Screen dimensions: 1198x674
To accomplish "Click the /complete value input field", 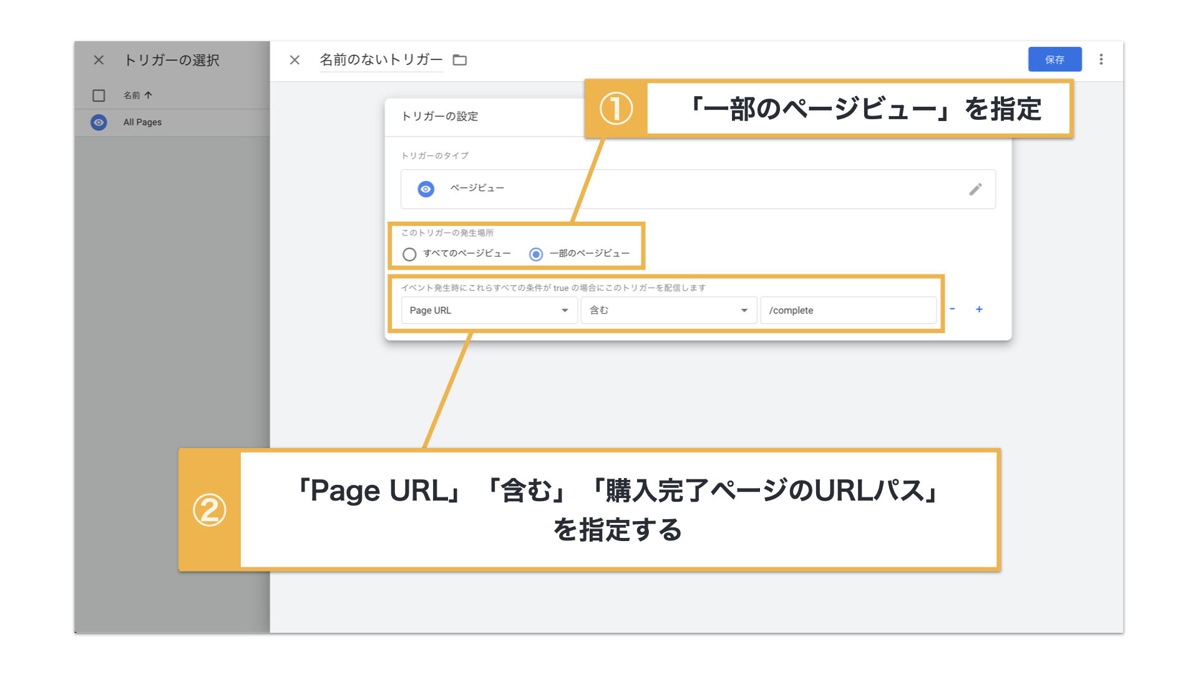I will coord(848,310).
